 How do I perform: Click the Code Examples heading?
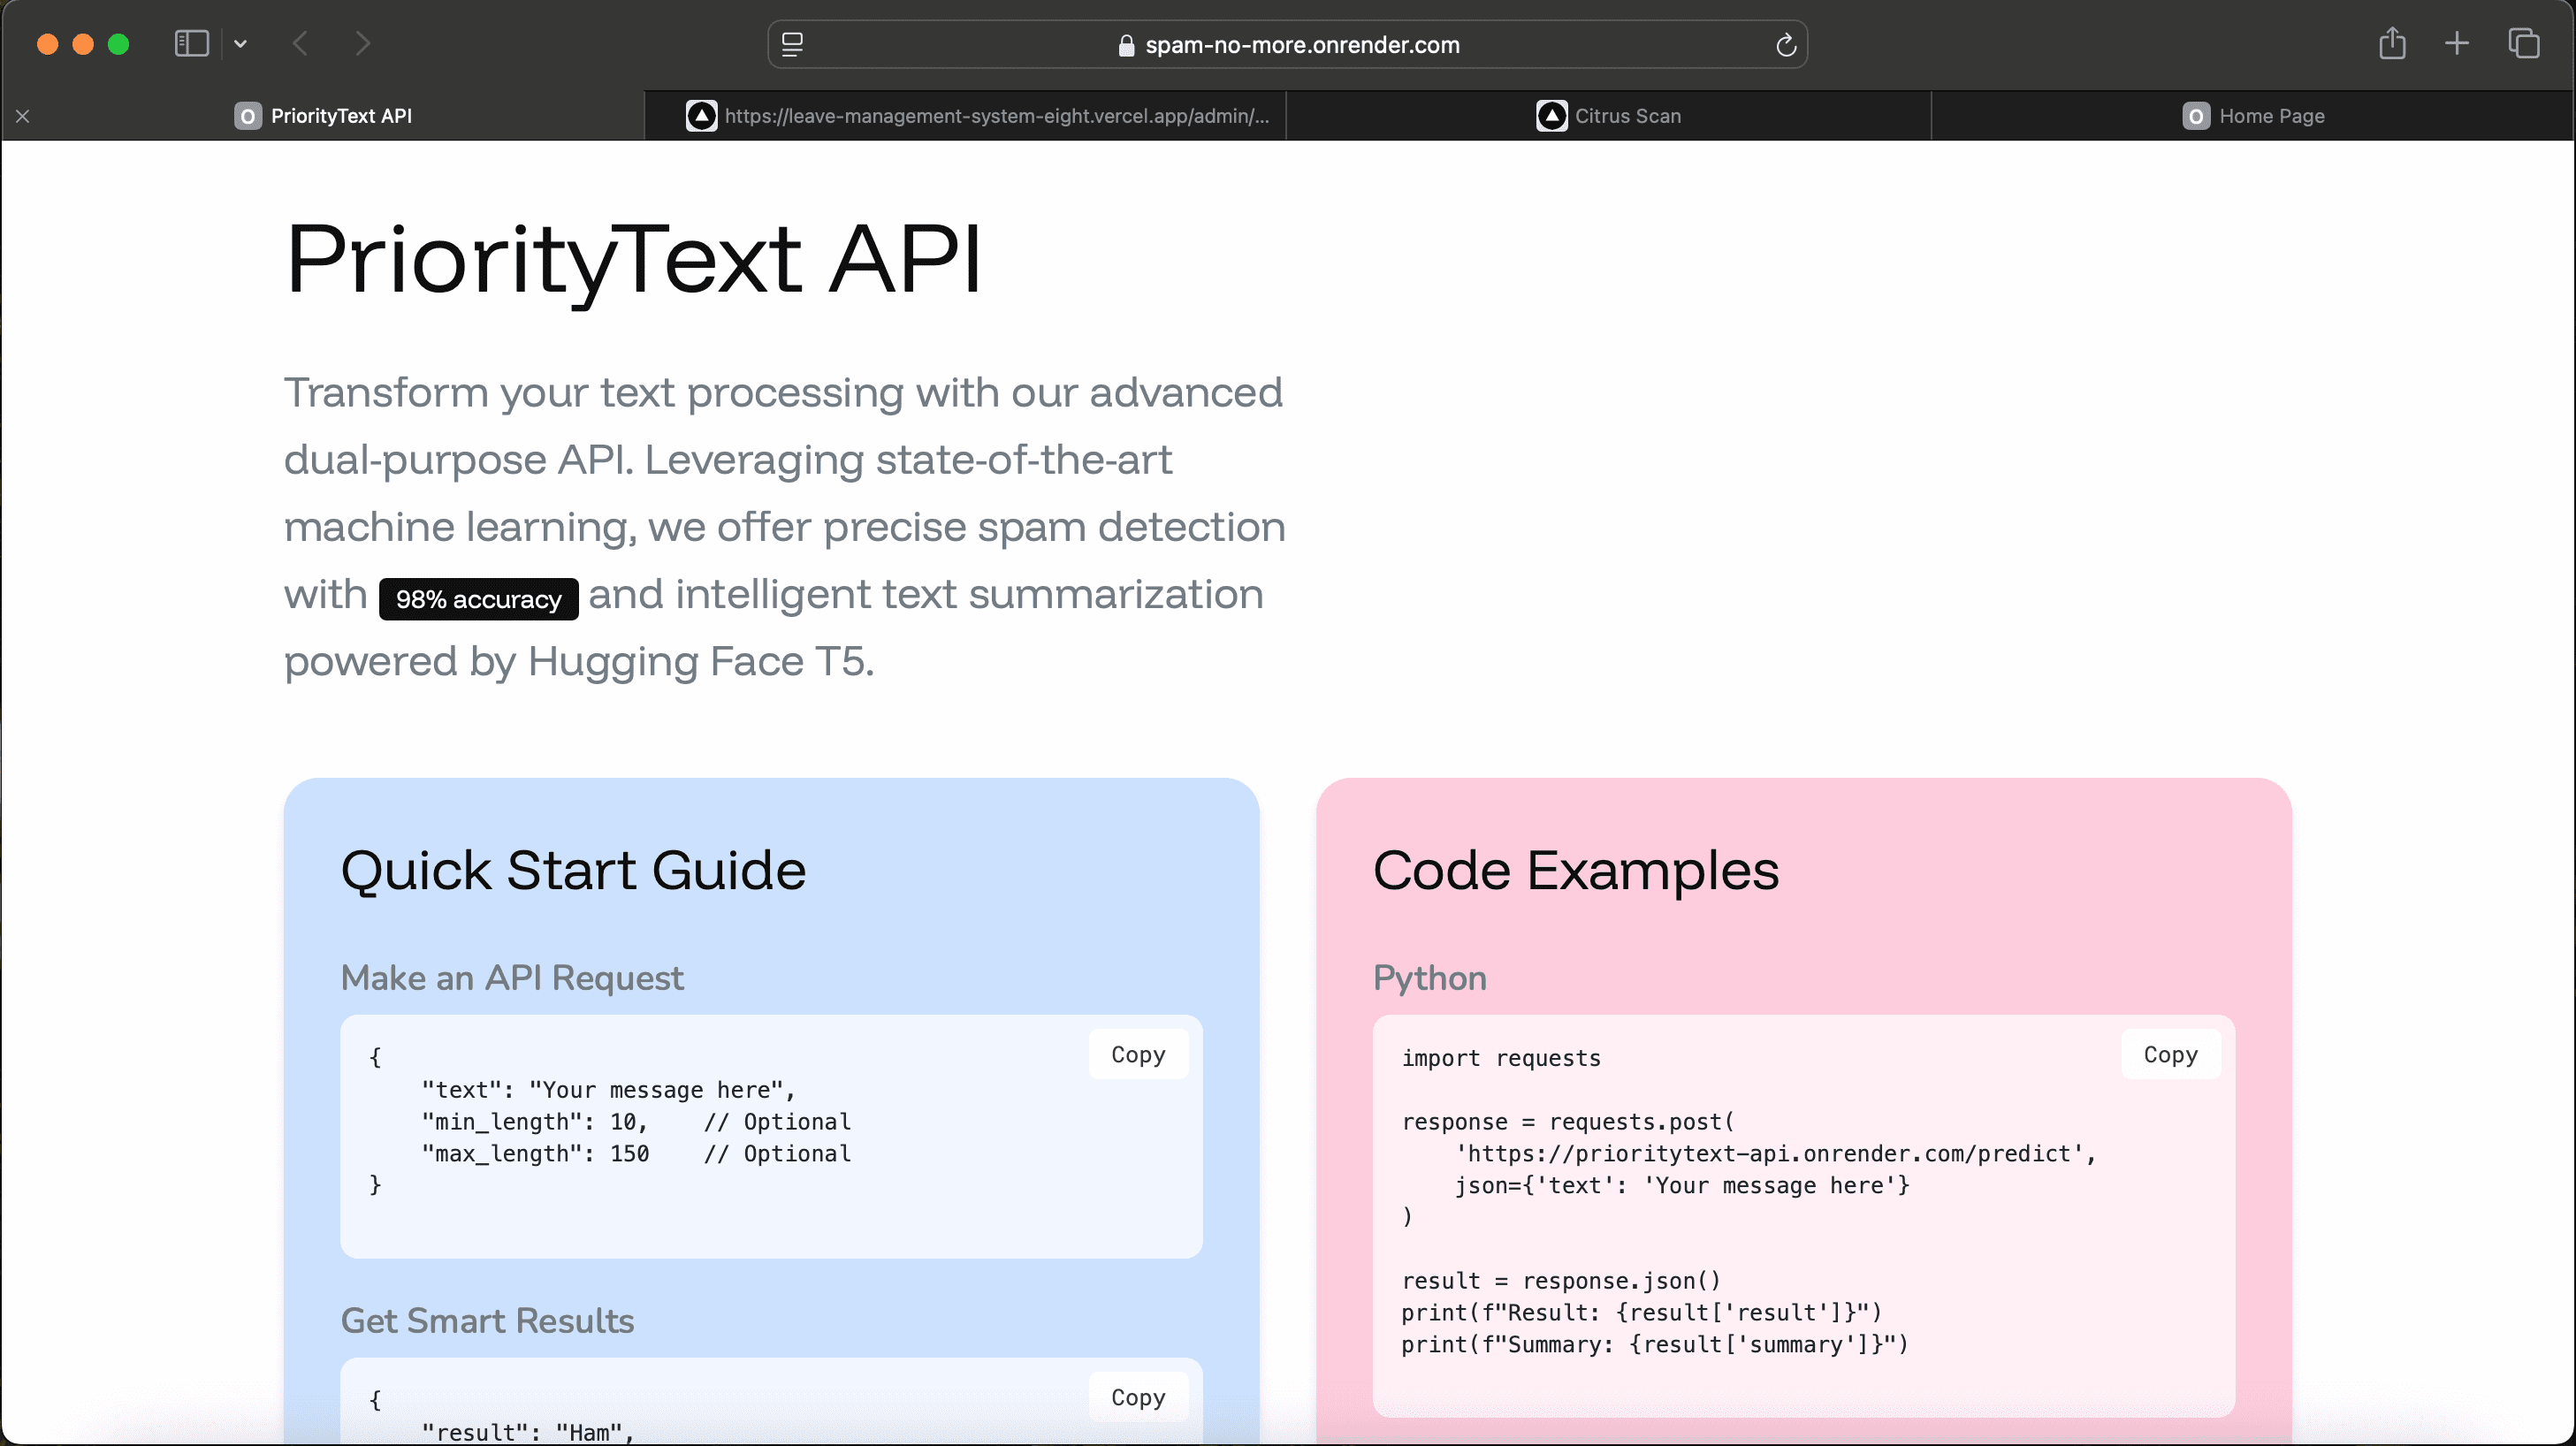coord(1576,870)
